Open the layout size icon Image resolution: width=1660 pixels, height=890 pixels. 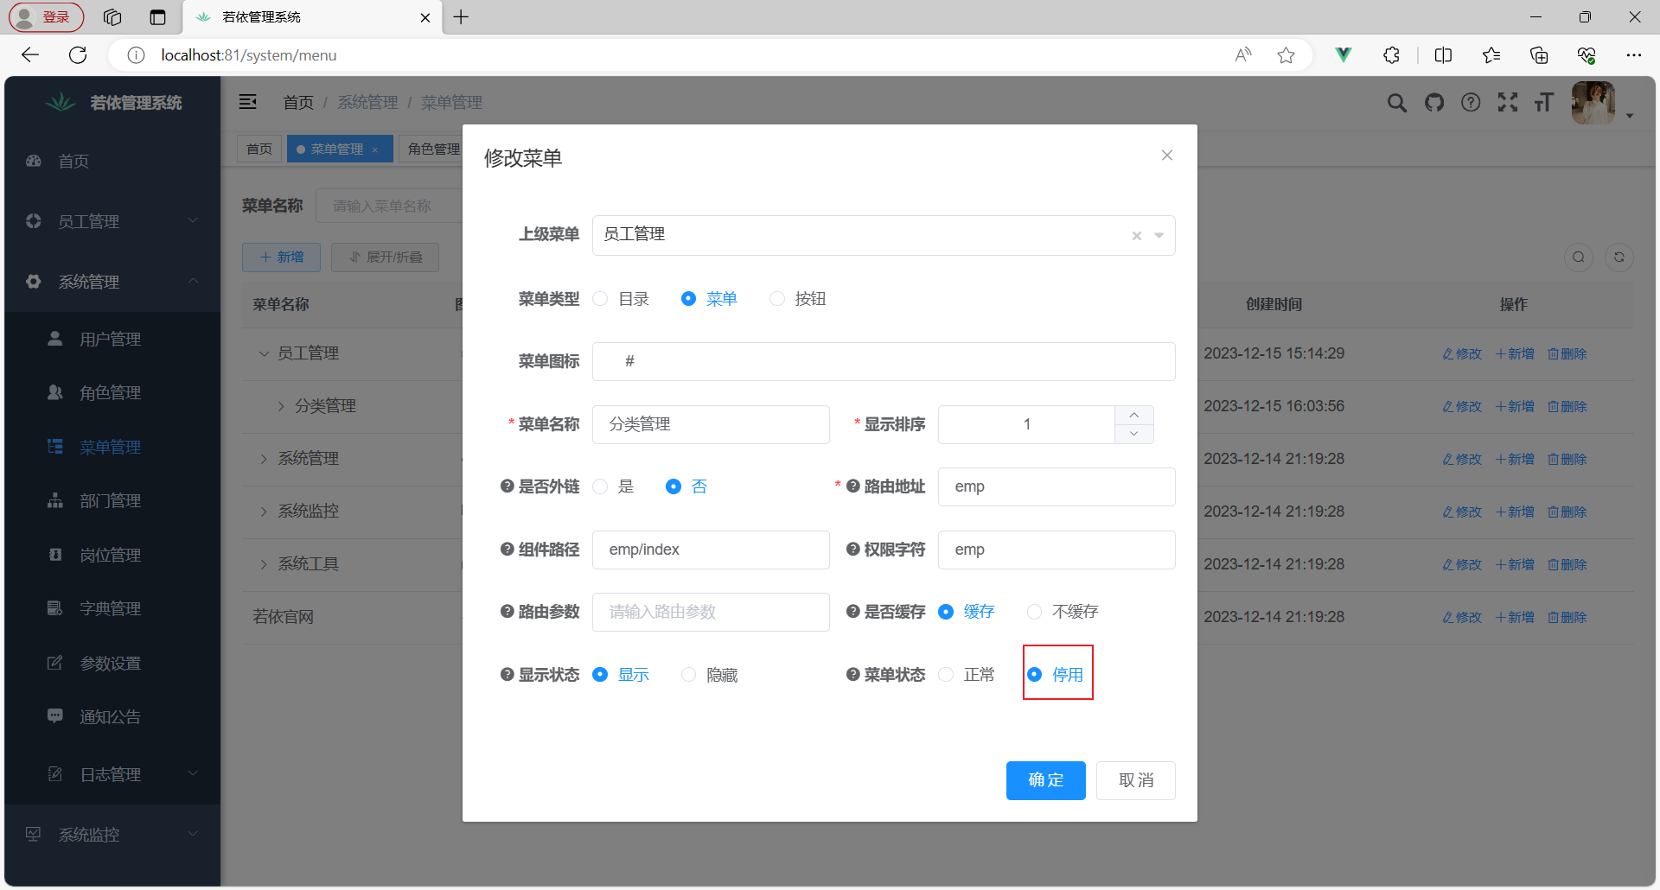click(x=1544, y=103)
